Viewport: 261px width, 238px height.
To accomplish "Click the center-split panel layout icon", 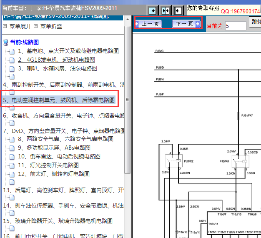I will [x=166, y=11].
